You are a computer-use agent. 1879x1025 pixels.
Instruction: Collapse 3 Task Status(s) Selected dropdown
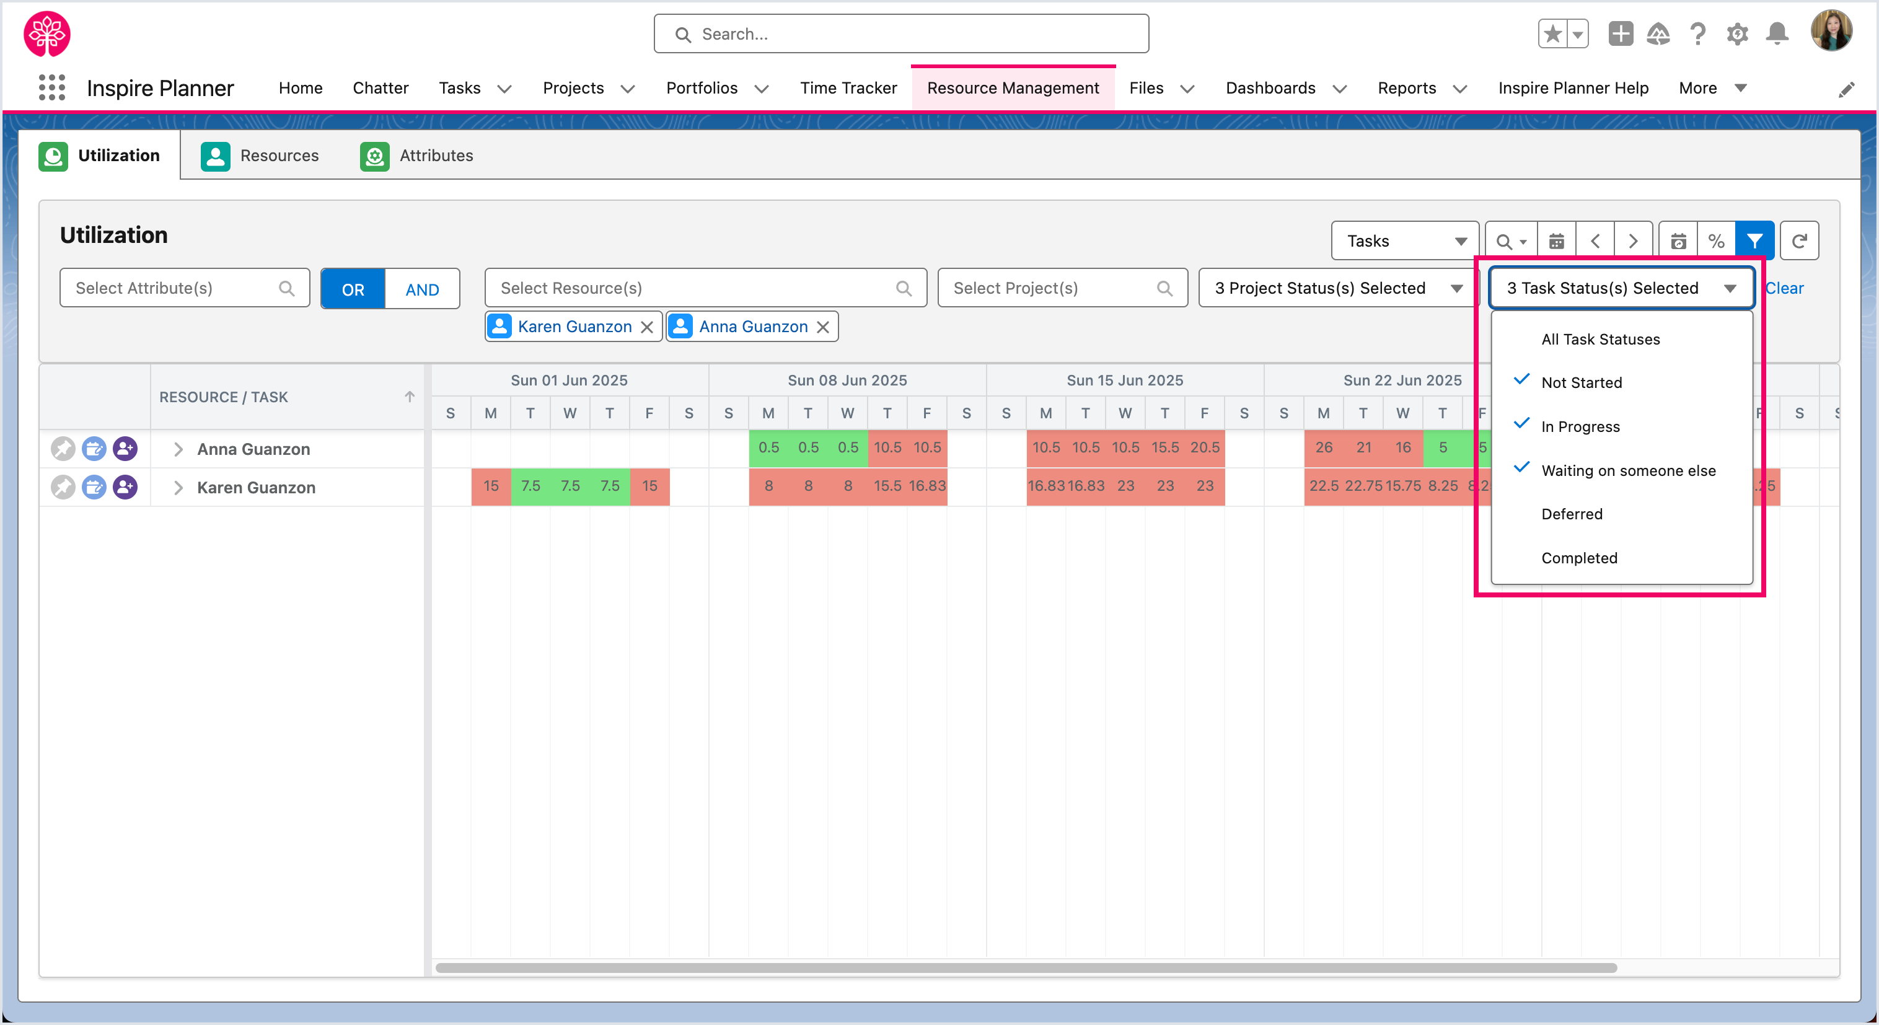(1621, 288)
